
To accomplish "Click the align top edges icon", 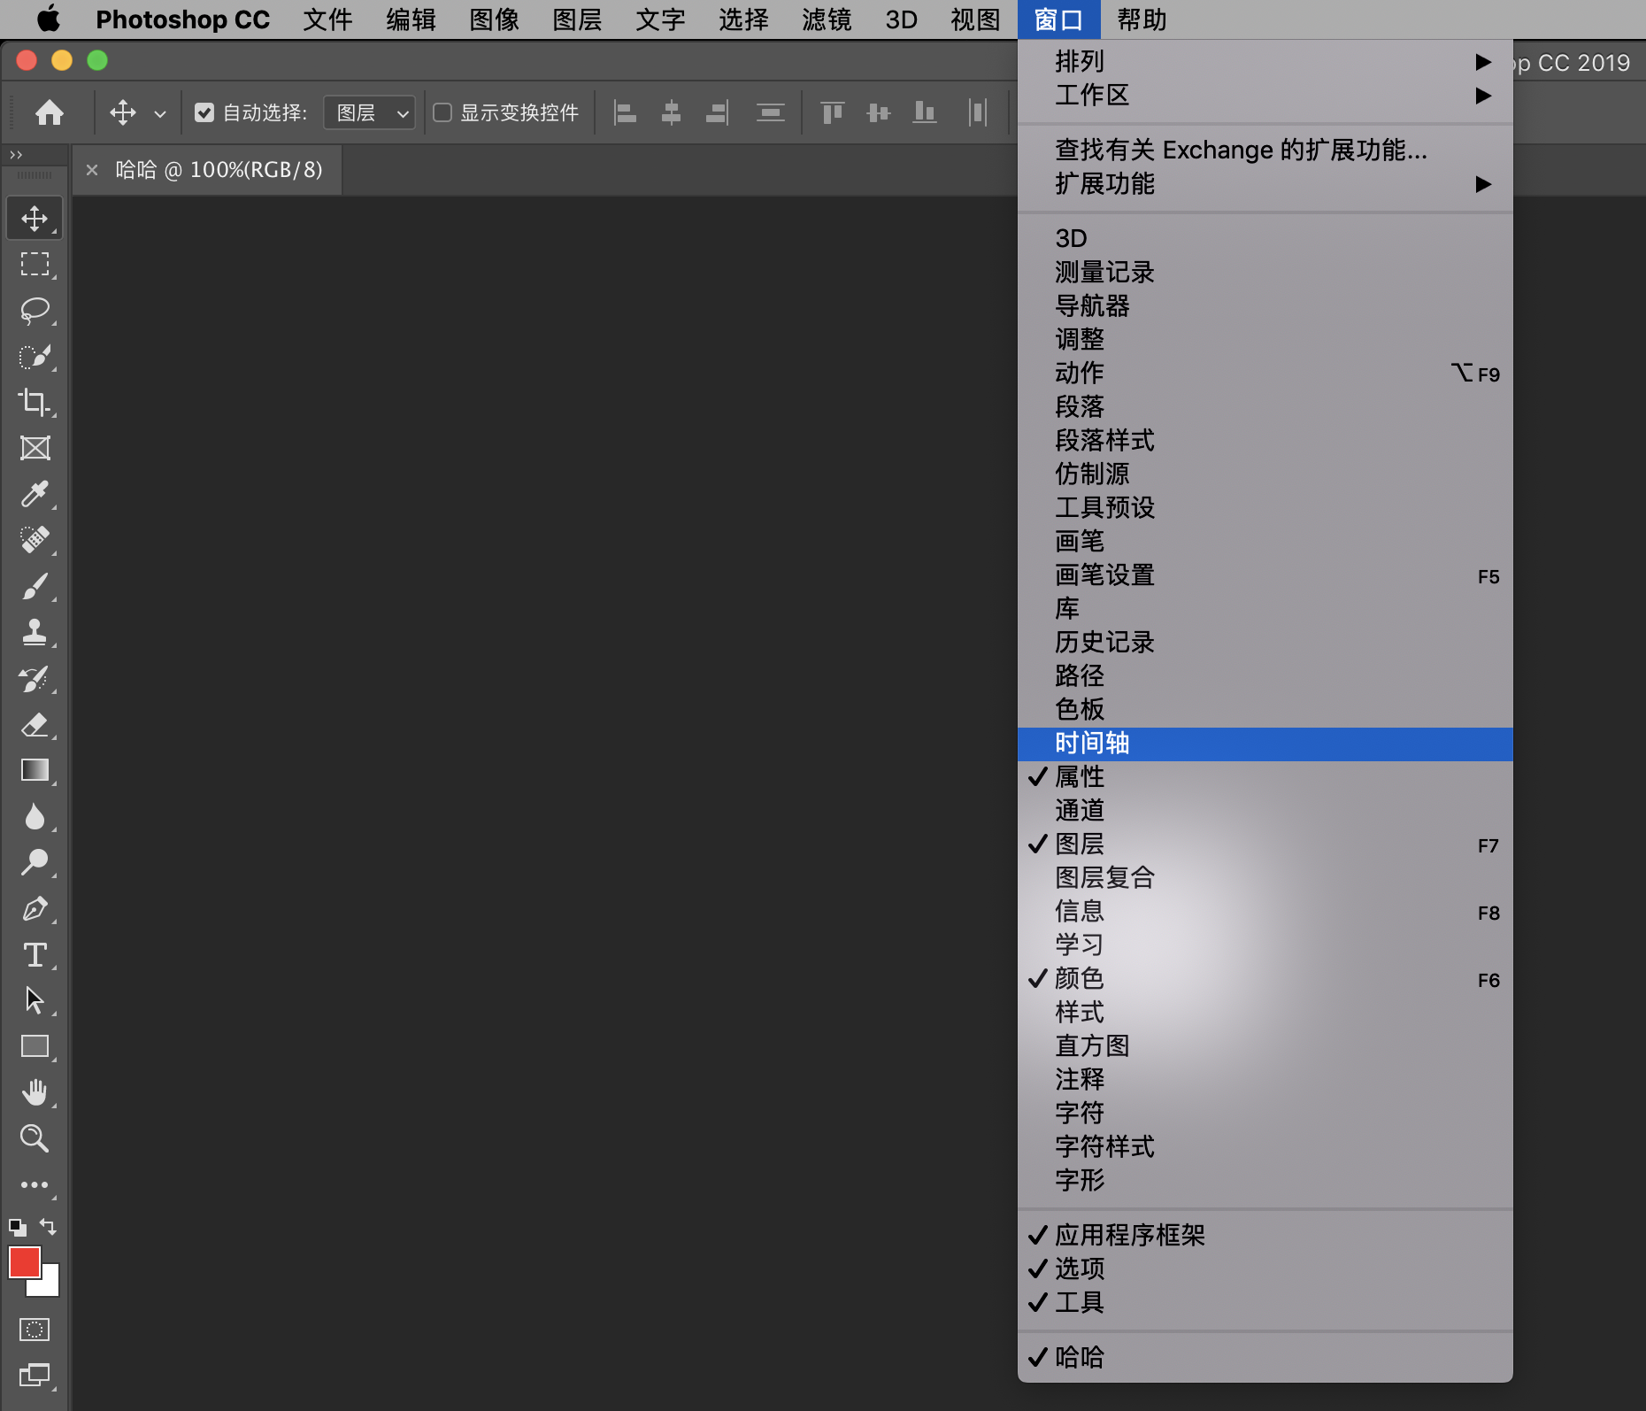I will pos(833,112).
